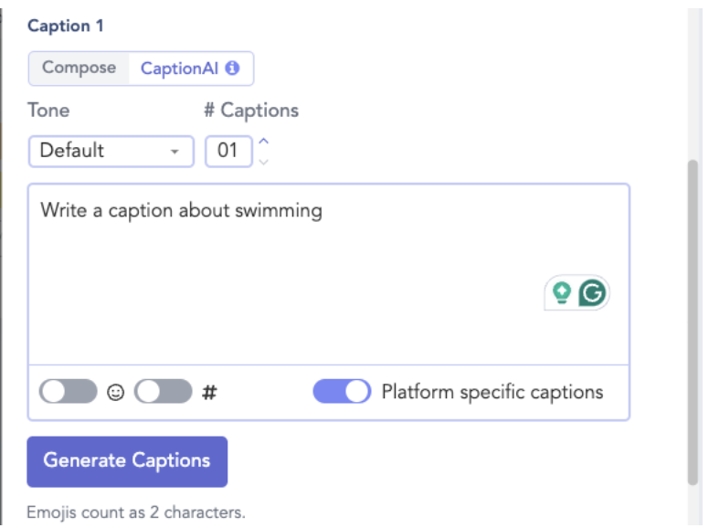
Task: Switch to the Compose tab
Action: click(x=79, y=68)
